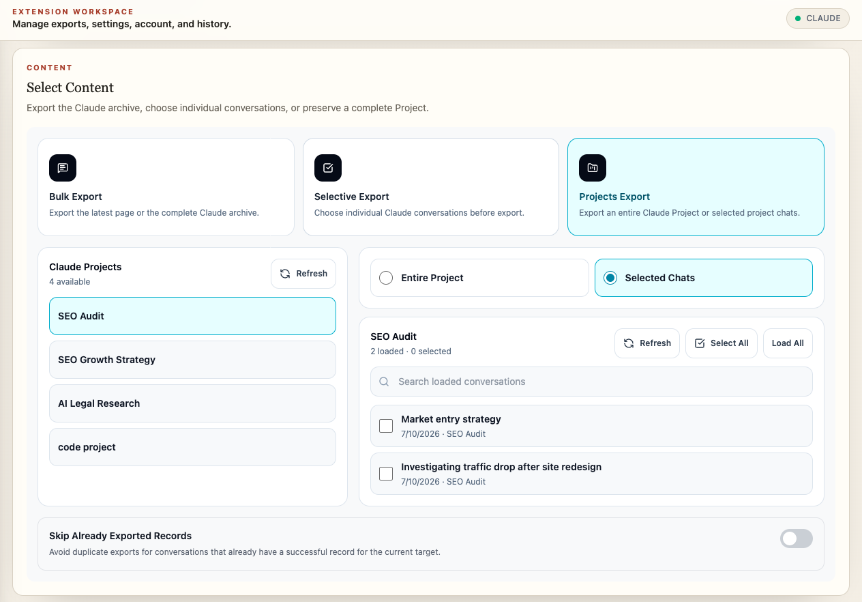
Task: Click the Projects Export folder icon
Action: (x=593, y=168)
